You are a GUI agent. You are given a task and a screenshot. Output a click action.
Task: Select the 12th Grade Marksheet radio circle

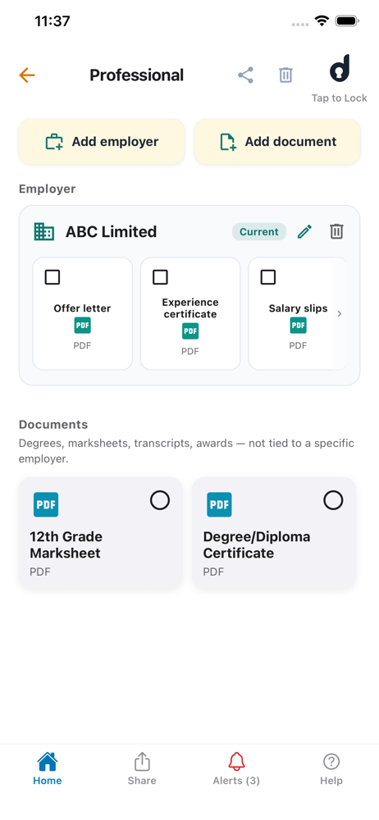[160, 500]
